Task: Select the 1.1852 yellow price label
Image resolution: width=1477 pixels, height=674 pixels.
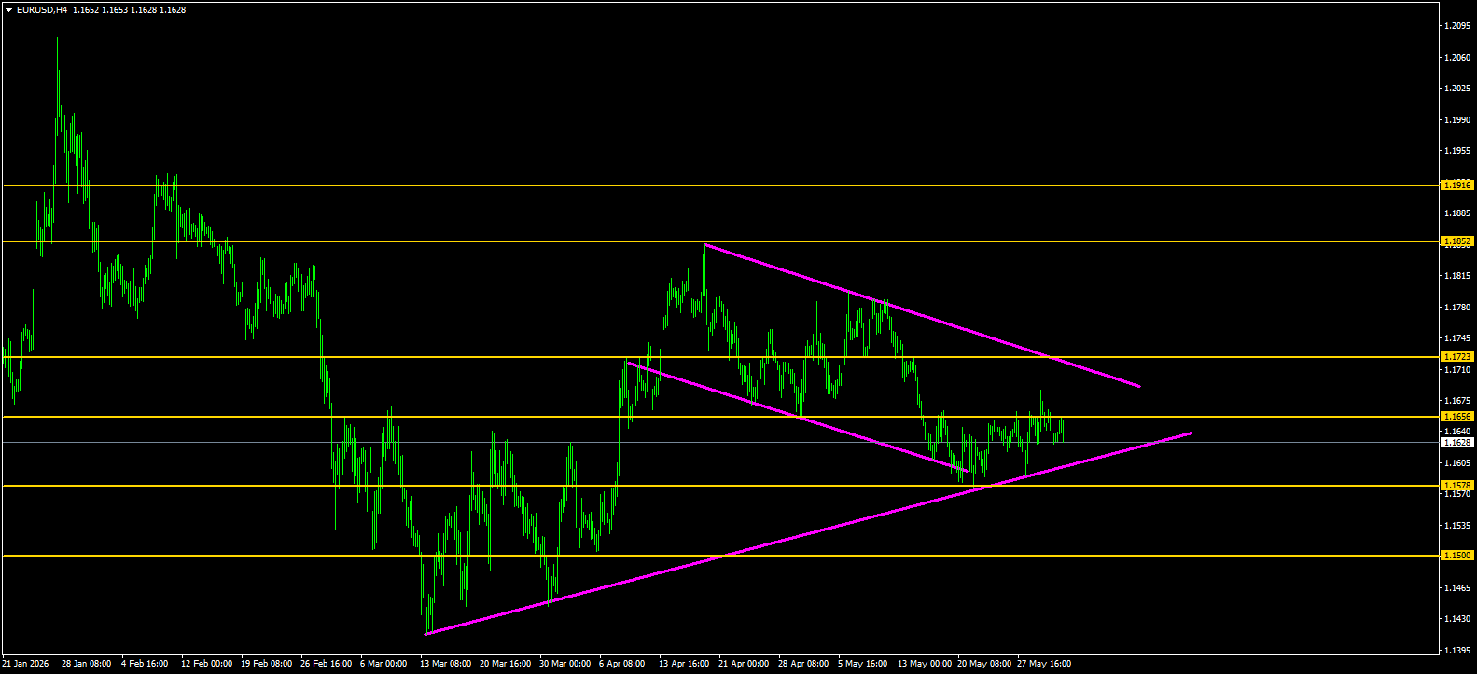Action: [1457, 241]
